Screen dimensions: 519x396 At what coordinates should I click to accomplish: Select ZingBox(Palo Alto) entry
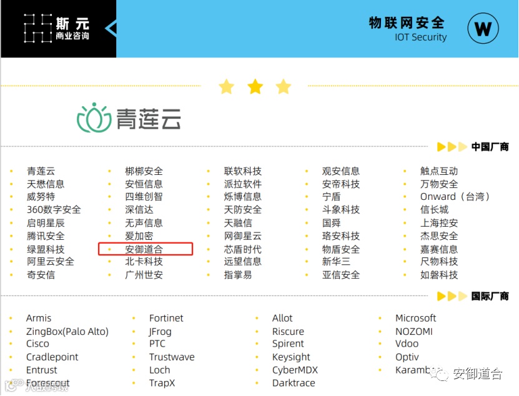point(67,332)
